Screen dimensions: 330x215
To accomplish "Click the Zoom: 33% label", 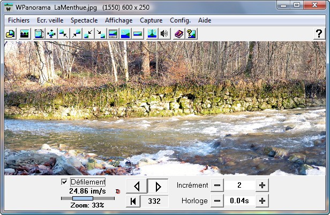I will (x=87, y=205).
